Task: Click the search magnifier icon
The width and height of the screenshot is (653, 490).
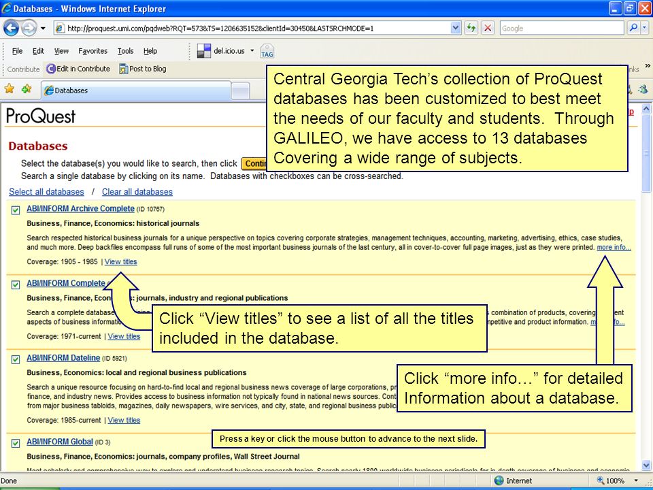Action: pyautogui.click(x=633, y=28)
